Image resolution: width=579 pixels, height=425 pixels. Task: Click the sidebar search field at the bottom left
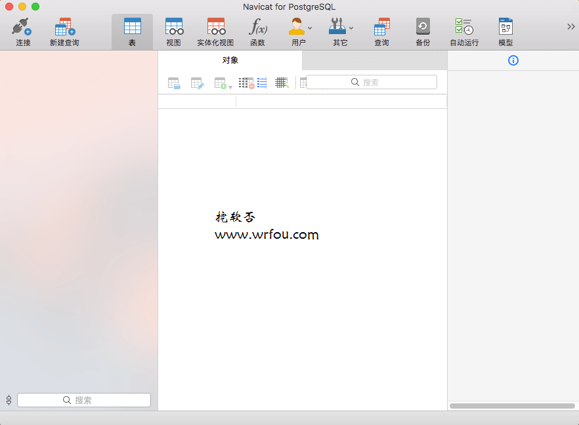coord(84,400)
